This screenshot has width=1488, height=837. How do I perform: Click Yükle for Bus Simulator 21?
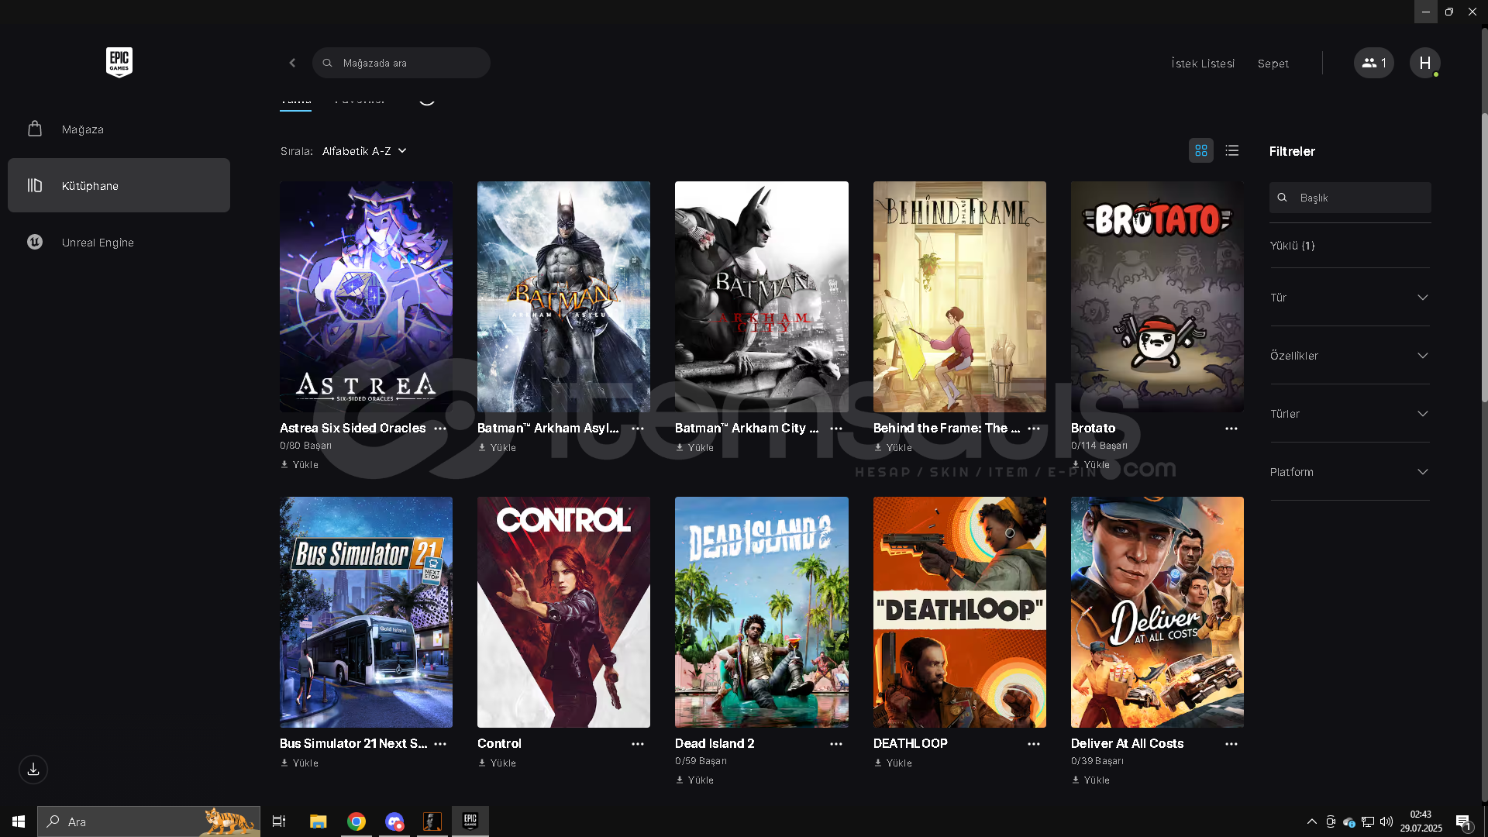click(x=299, y=763)
